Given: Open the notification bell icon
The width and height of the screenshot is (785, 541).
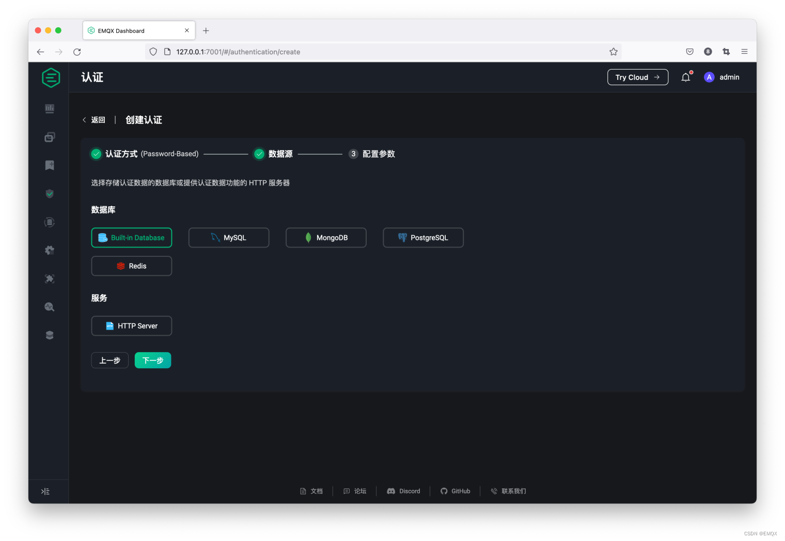Looking at the screenshot, I should pos(686,77).
